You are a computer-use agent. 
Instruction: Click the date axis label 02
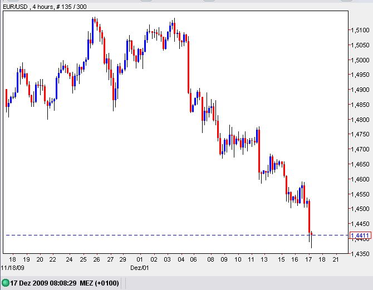[154, 259]
